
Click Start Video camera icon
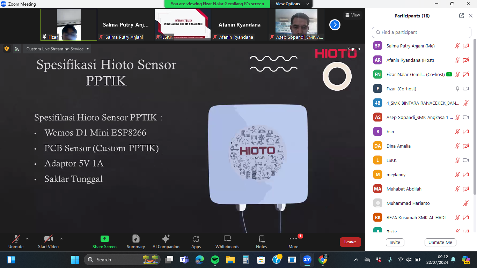tap(48, 239)
